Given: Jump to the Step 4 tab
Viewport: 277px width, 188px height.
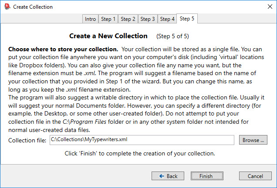Looking at the screenshot, I should 167,19.
